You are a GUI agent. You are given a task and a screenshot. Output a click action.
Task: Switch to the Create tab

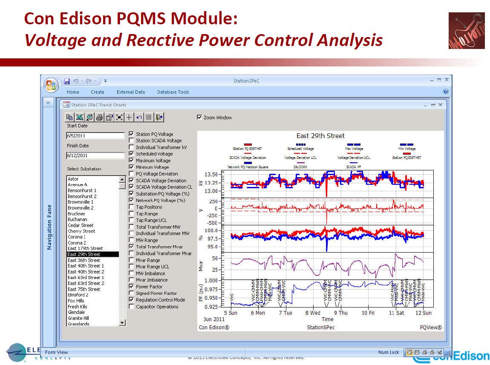point(98,92)
